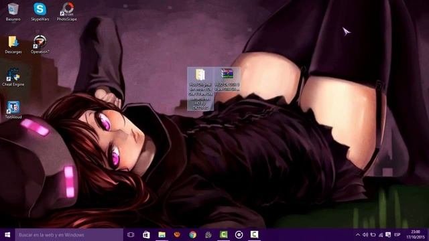The height and width of the screenshot is (241, 429).
Task: Open the circular recorder taskbar icon
Action: [239, 235]
